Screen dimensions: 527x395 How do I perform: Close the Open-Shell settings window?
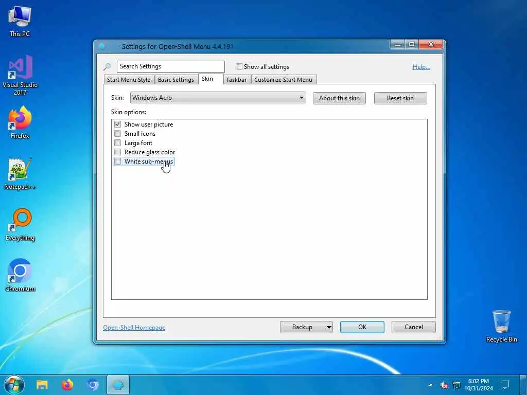[x=431, y=45]
